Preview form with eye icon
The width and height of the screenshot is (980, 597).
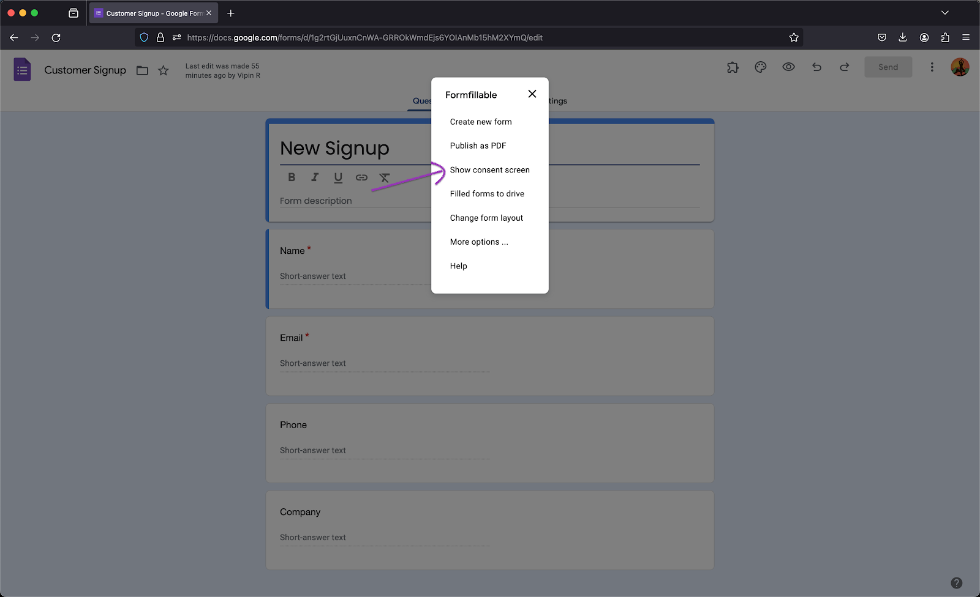point(788,67)
